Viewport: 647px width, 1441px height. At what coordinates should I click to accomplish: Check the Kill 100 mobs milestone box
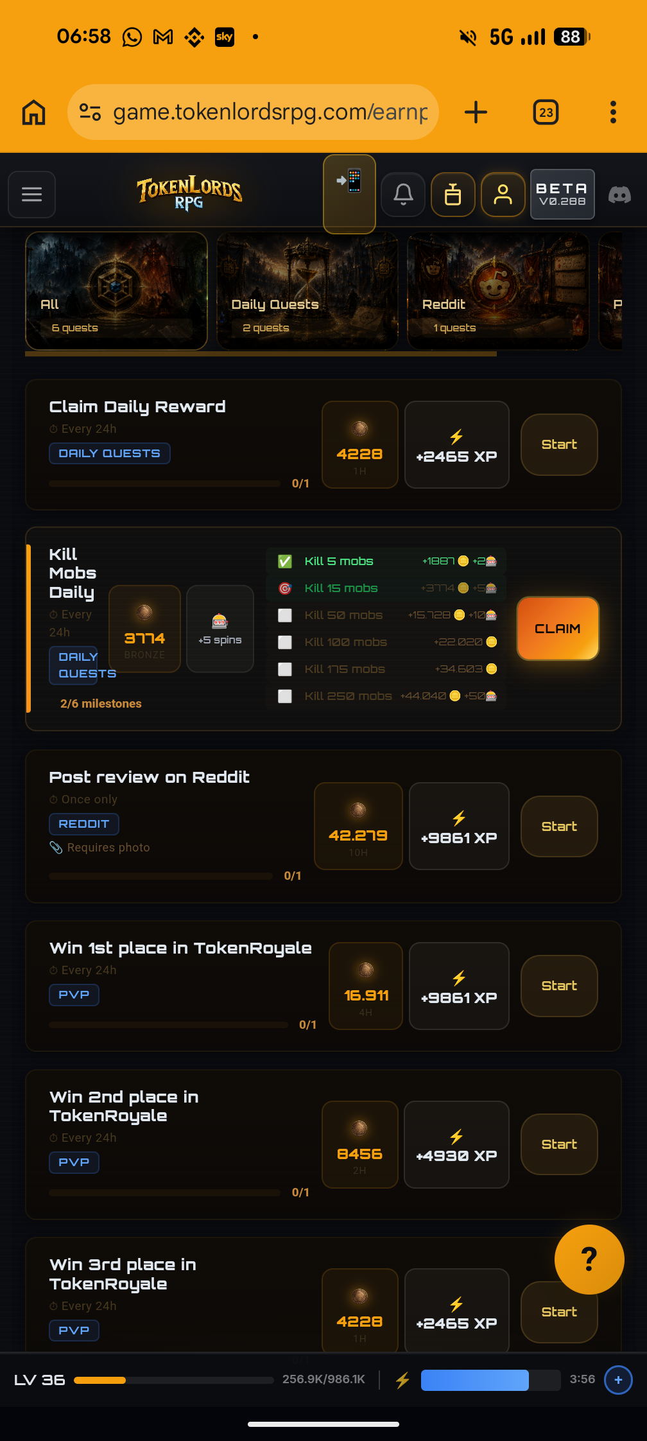click(x=285, y=642)
